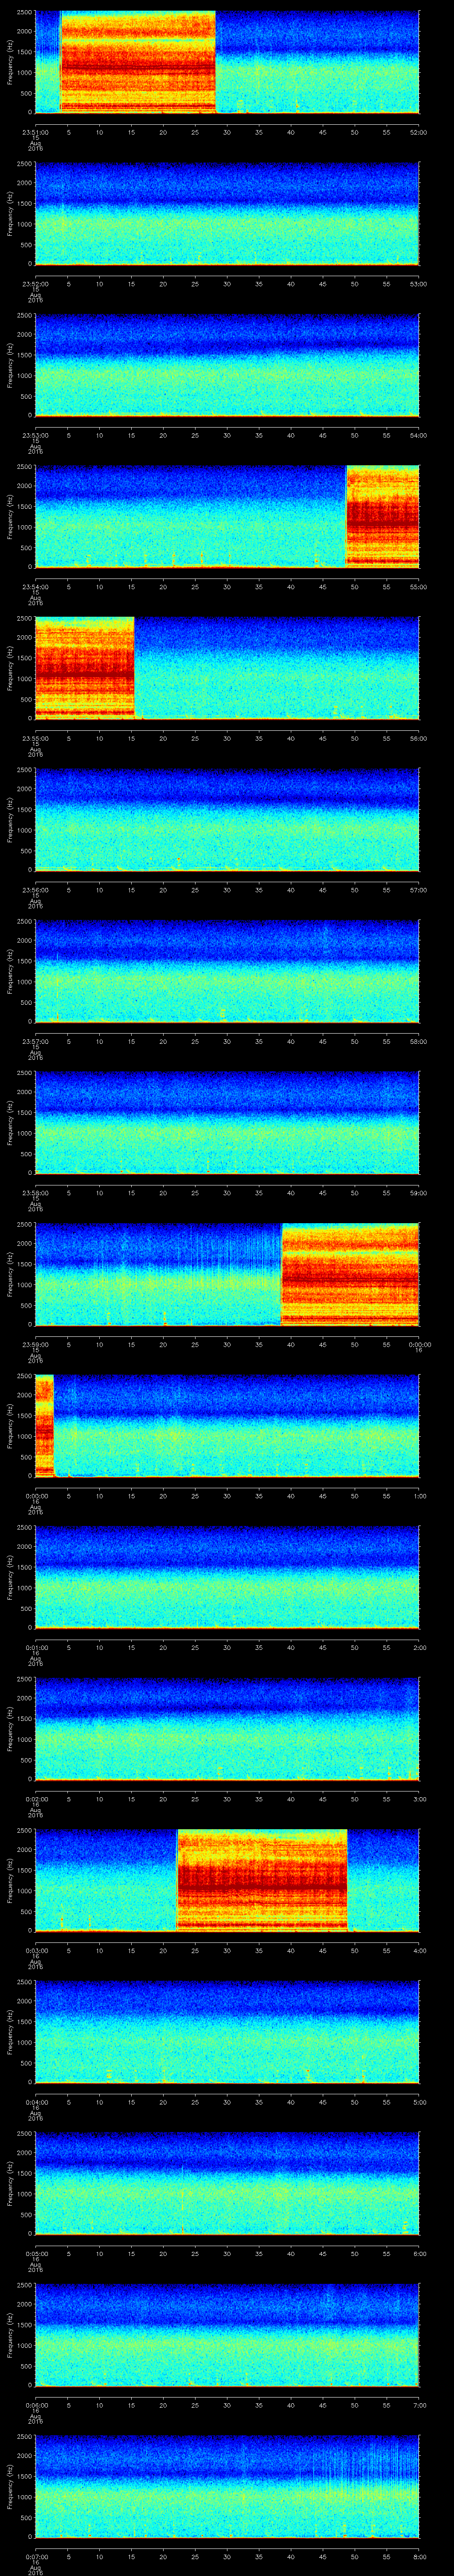The height and width of the screenshot is (2576, 454).
Task: Click the 52:00 end label on the first axis
Action: coord(418,132)
